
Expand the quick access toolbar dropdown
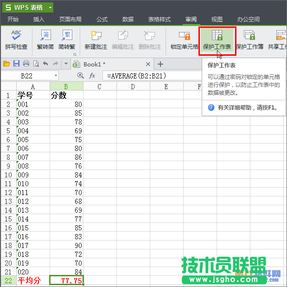pyautogui.click(x=66, y=64)
